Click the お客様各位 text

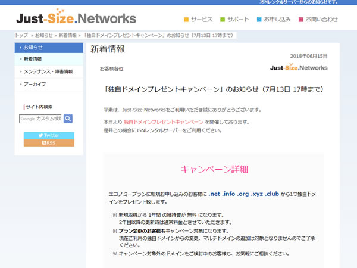pos(111,69)
